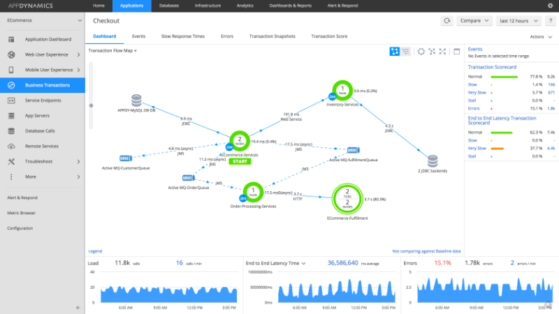This screenshot has width=559, height=314.
Task: Switch to list tree view icon
Action: (x=406, y=52)
